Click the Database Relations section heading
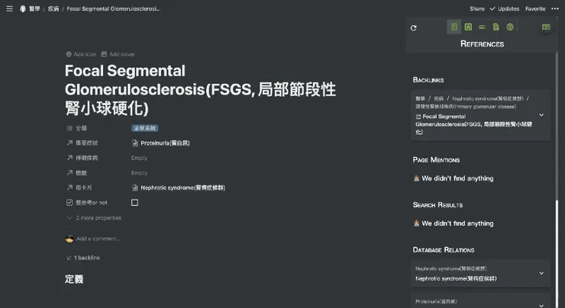The image size is (565, 308). 444,250
